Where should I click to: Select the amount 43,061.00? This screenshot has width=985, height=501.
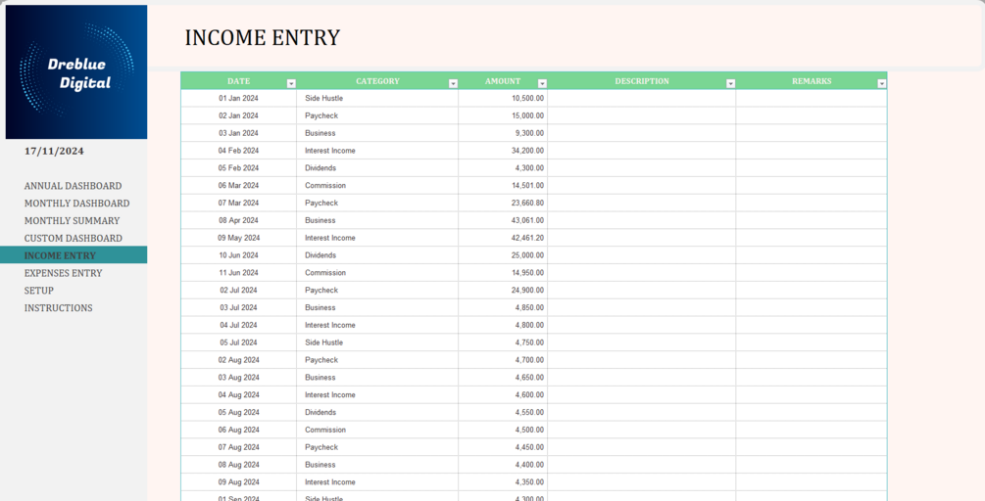503,221
